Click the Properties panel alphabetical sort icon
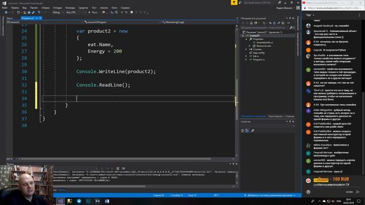The width and height of the screenshot is (365, 205). 248,130
